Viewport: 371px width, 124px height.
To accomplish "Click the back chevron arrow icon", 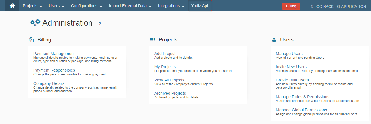I will (312, 7).
